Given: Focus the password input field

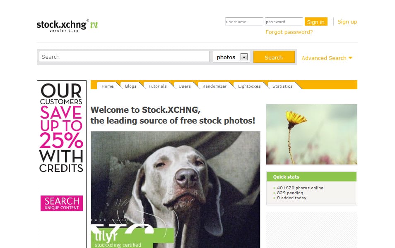Looking at the screenshot, I should [284, 21].
